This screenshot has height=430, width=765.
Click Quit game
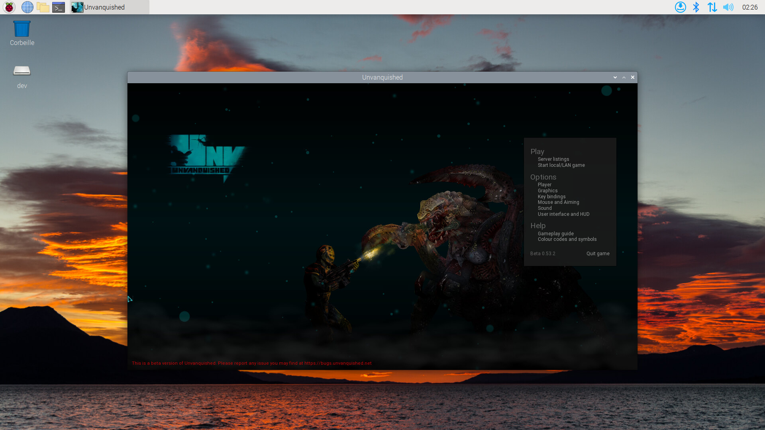598,254
